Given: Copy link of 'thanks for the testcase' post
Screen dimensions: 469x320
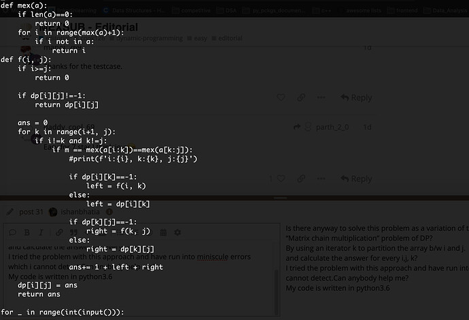Looking at the screenshot, I should pyautogui.click(x=301, y=97).
